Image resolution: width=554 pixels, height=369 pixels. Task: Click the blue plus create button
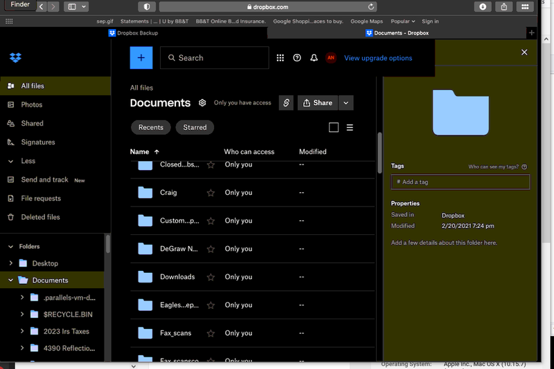(x=141, y=58)
